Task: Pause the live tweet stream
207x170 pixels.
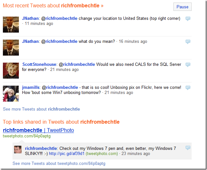Action: pyautogui.click(x=182, y=7)
